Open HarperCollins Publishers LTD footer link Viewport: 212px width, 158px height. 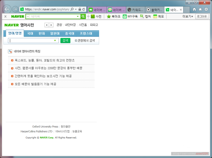point(36,131)
